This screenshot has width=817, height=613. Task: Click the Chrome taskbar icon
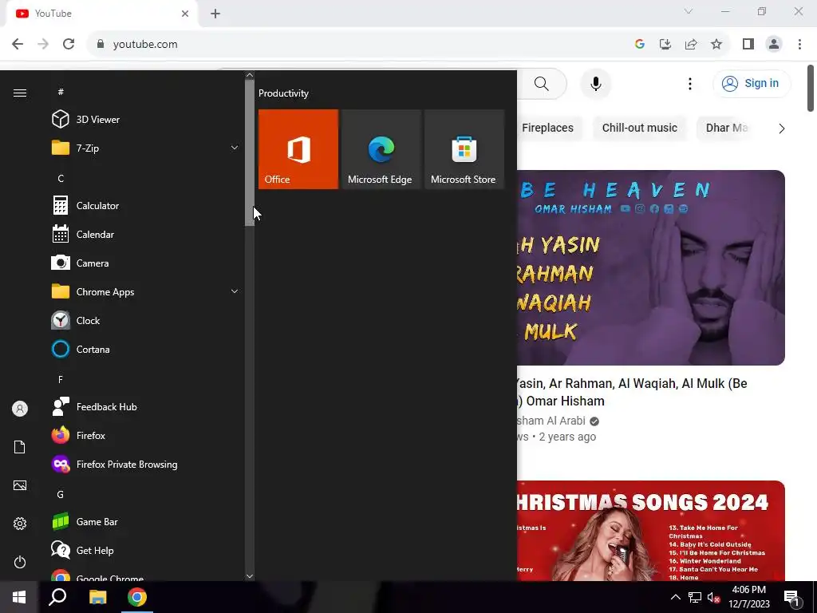137,597
